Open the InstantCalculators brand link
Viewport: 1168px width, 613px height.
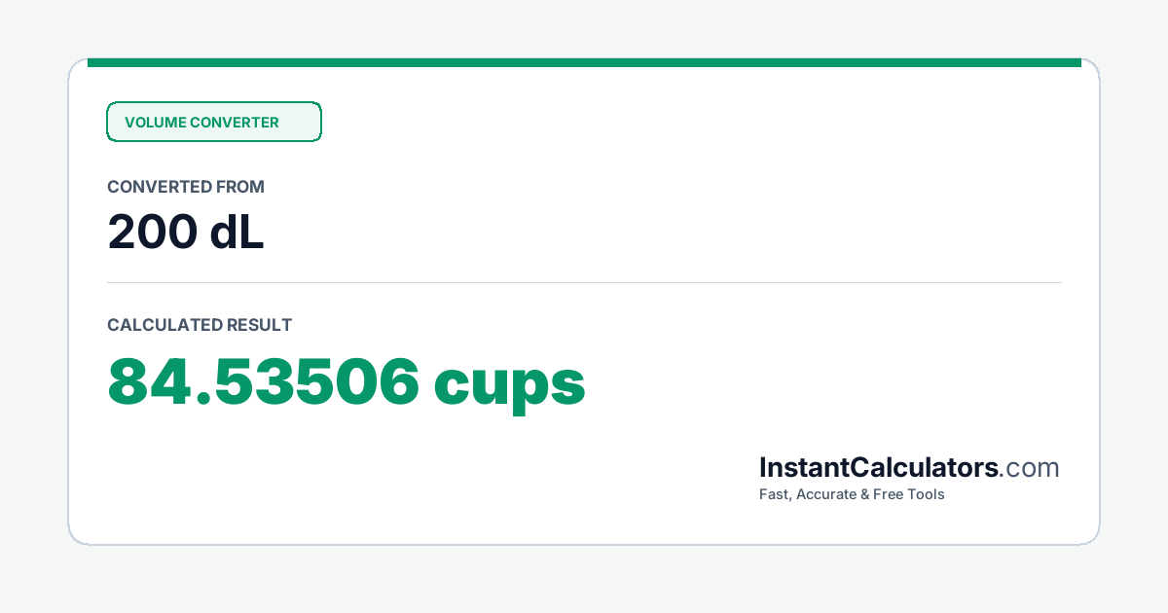point(879,468)
